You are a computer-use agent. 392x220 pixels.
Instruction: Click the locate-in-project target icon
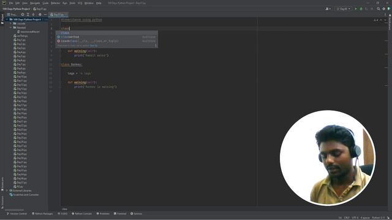pos(23,15)
